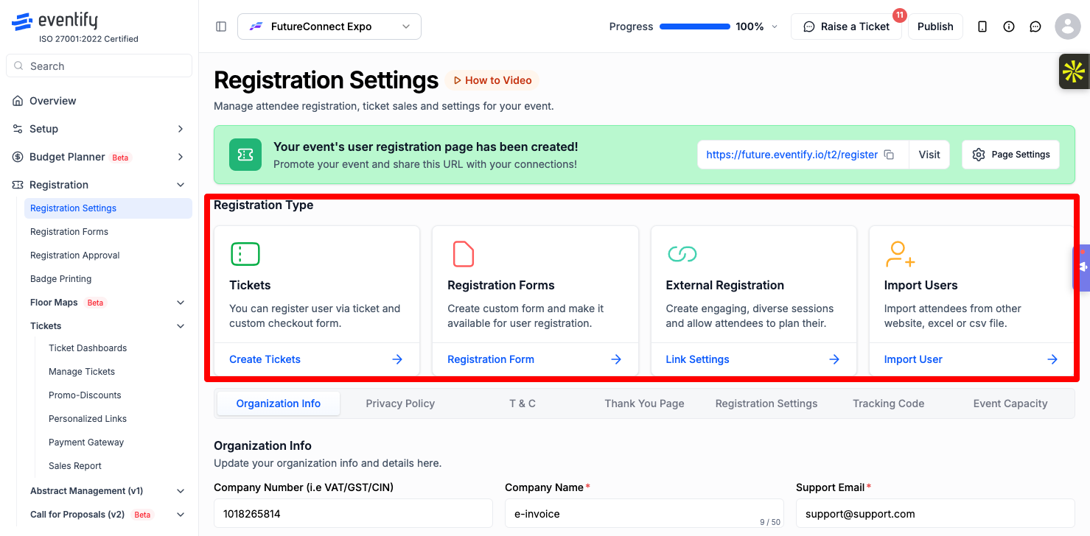Click the Company Name input field
The height and width of the screenshot is (536, 1090).
tap(644, 513)
